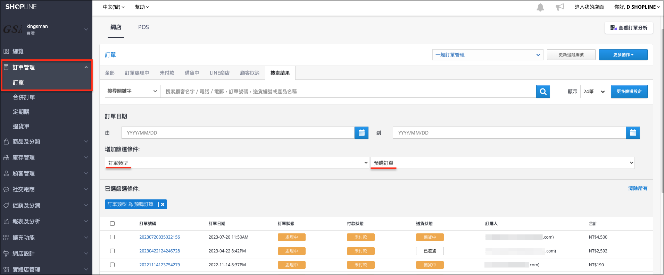
Task: Open the notifications bell icon
Action: pyautogui.click(x=540, y=7)
